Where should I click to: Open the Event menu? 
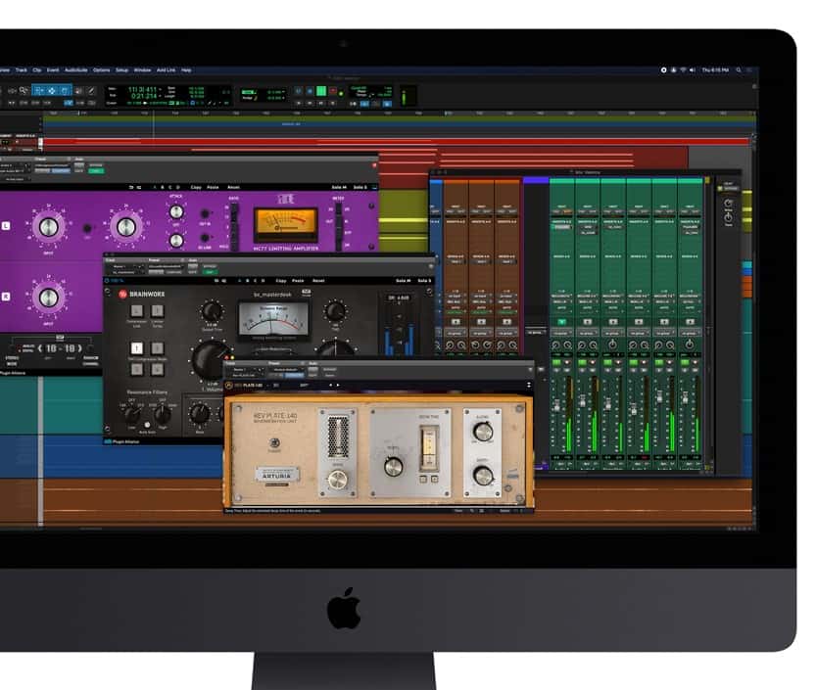(x=53, y=70)
